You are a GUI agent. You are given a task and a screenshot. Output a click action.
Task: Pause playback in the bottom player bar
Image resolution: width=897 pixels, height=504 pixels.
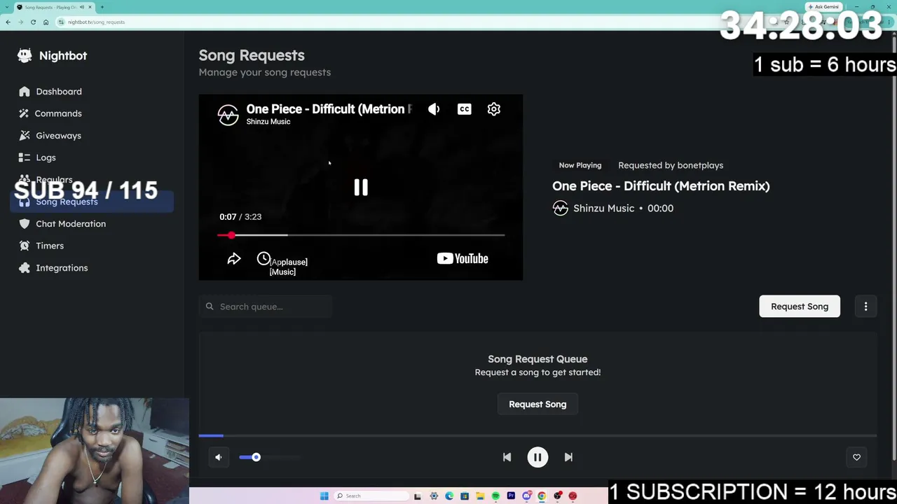pos(537,457)
